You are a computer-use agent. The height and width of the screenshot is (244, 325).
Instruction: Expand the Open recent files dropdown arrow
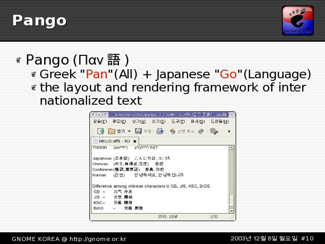click(129, 131)
